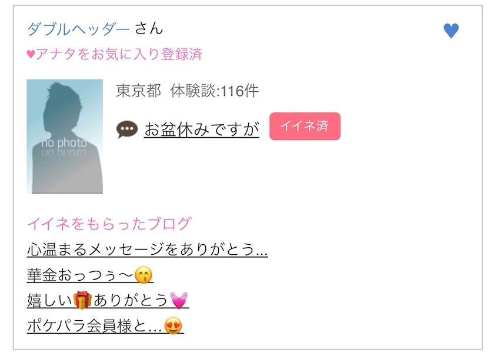Click the 体験談:116件 review count
This screenshot has height=359, width=494.
214,91
